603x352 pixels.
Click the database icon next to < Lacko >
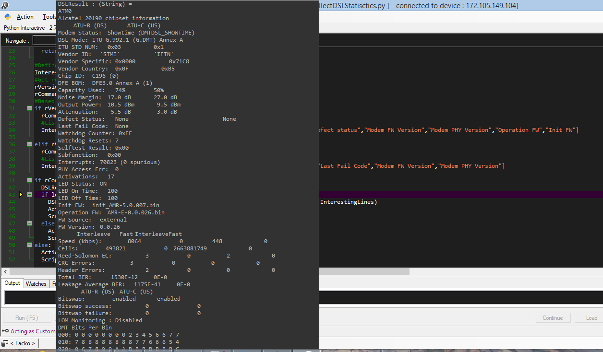pyautogui.click(x=6, y=343)
